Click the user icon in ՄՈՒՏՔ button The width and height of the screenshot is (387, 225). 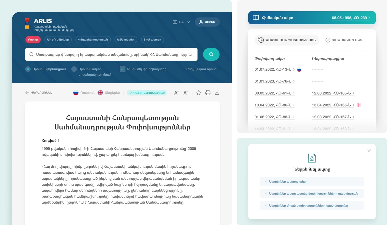click(x=201, y=22)
